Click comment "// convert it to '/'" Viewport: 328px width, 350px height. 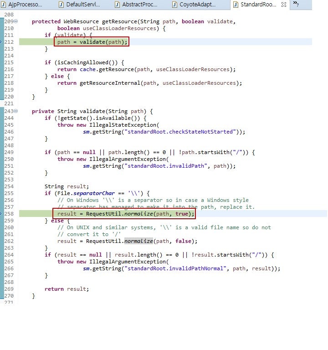pyautogui.click(x=89, y=234)
